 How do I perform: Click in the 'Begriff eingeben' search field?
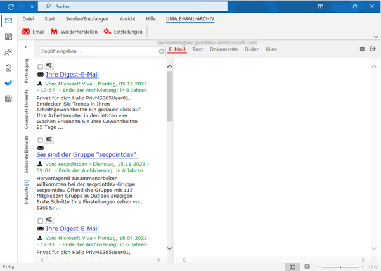coord(97,51)
